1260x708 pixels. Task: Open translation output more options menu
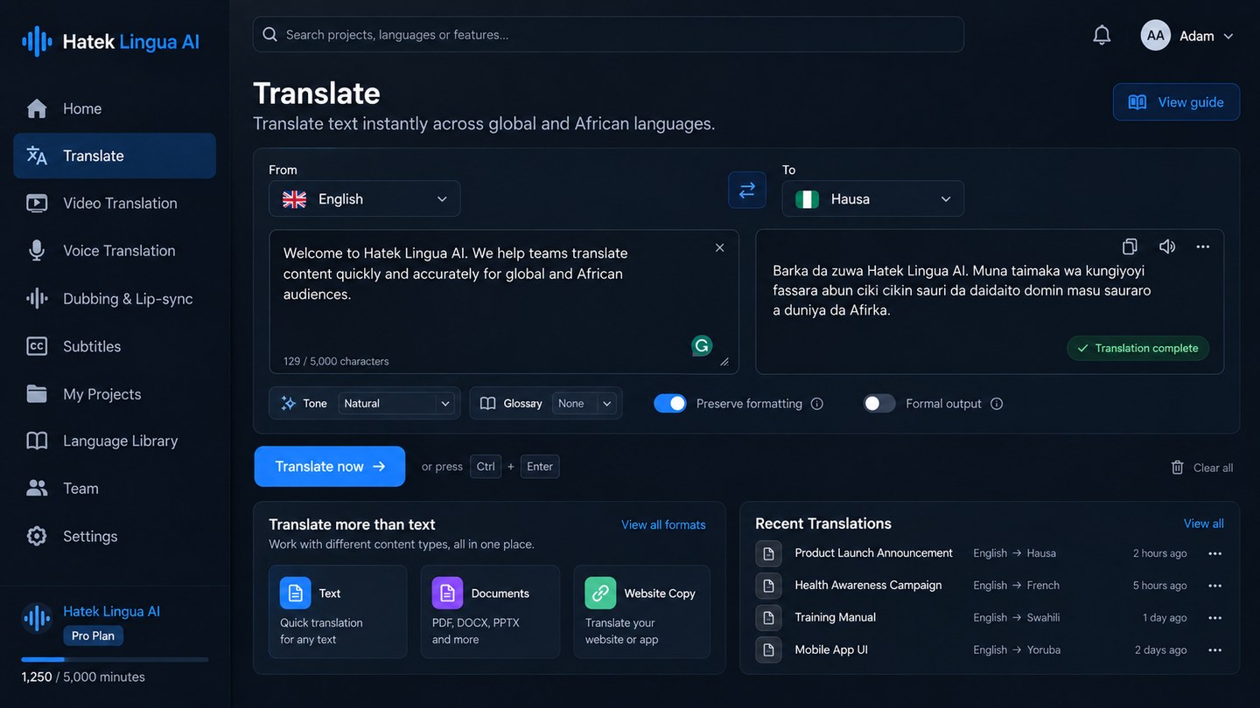[x=1203, y=246]
